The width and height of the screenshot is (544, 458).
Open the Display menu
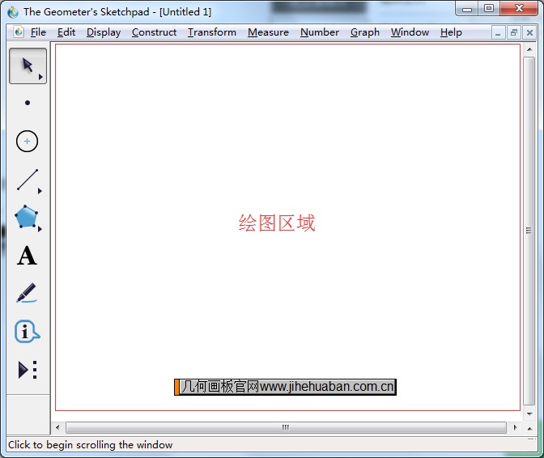click(104, 32)
